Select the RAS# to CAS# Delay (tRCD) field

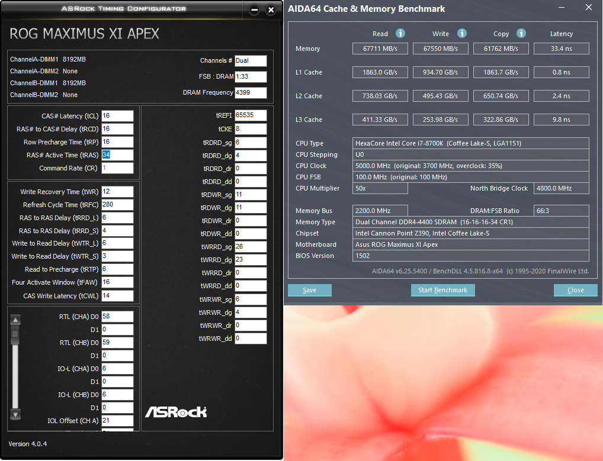tap(117, 128)
